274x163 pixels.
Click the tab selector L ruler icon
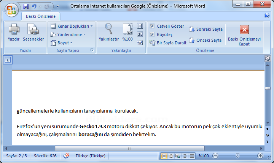pyautogui.click(x=8, y=60)
